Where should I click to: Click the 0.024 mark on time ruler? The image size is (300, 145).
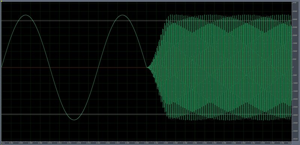tap(118, 143)
